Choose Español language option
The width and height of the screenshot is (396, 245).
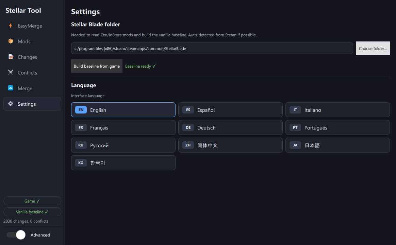pyautogui.click(x=230, y=110)
